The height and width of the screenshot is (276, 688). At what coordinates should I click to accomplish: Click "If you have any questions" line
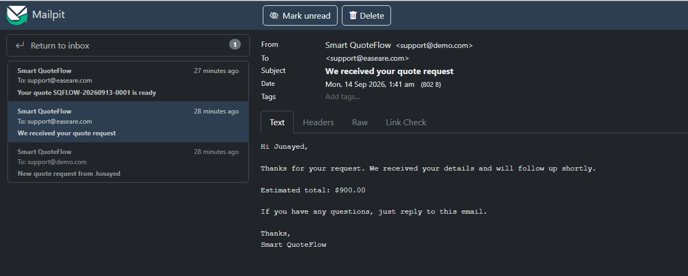[374, 212]
